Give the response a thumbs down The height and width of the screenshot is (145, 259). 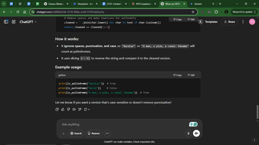point(68,109)
